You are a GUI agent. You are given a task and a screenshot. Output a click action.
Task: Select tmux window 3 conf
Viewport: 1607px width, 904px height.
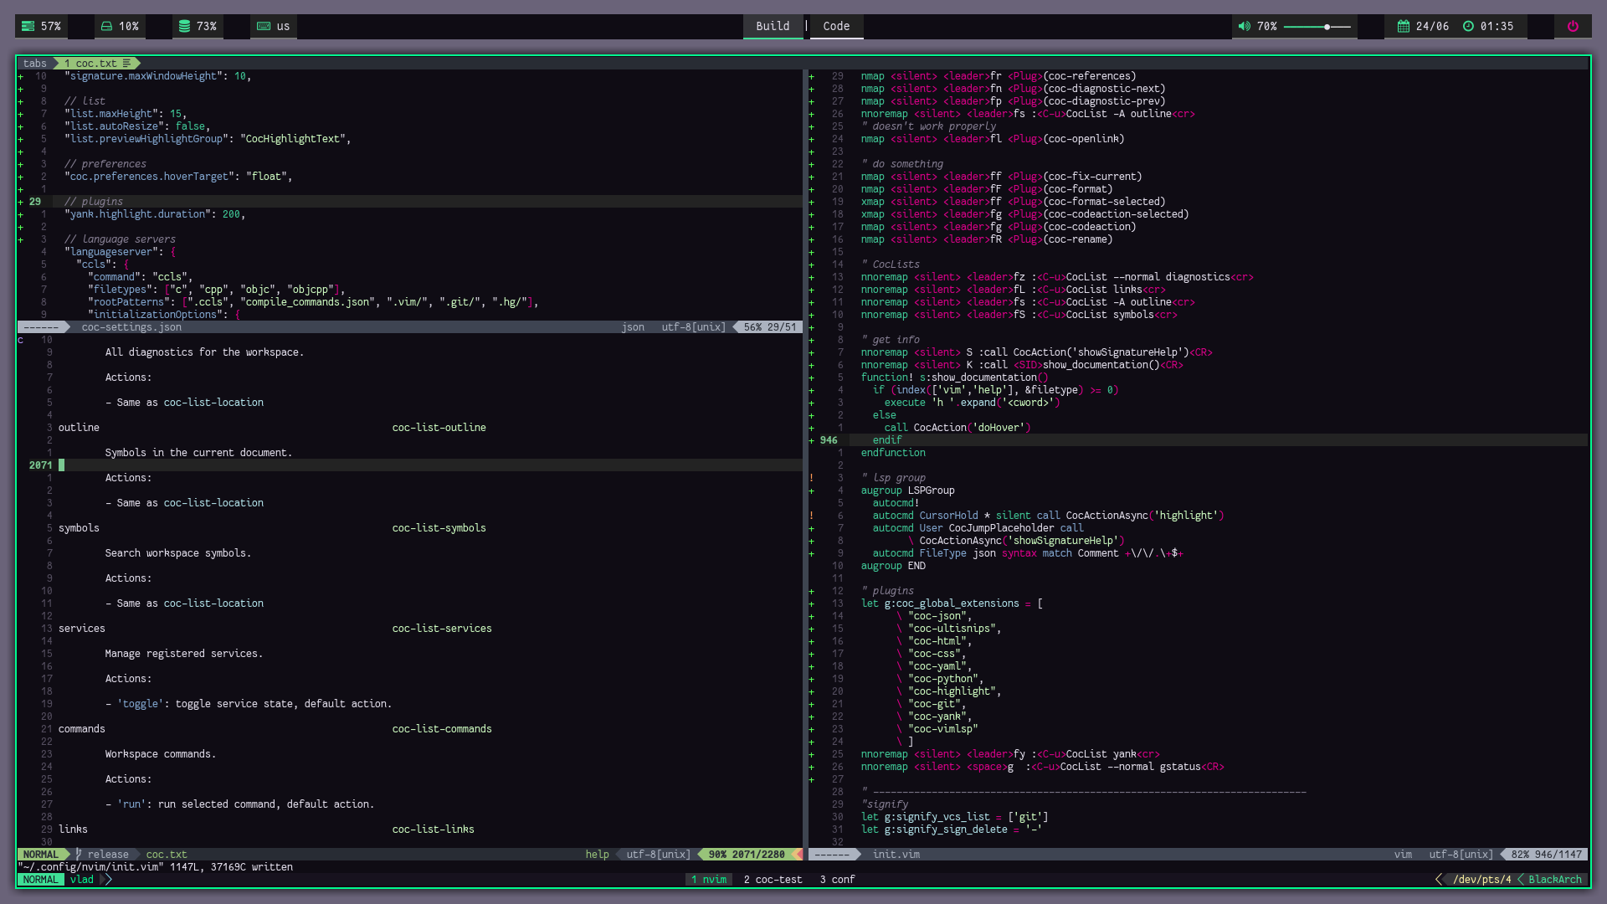(837, 880)
